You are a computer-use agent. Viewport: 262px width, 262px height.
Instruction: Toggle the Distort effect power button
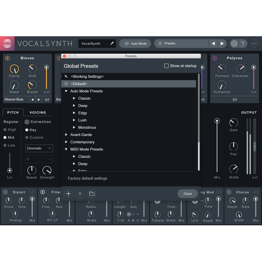click(5, 192)
